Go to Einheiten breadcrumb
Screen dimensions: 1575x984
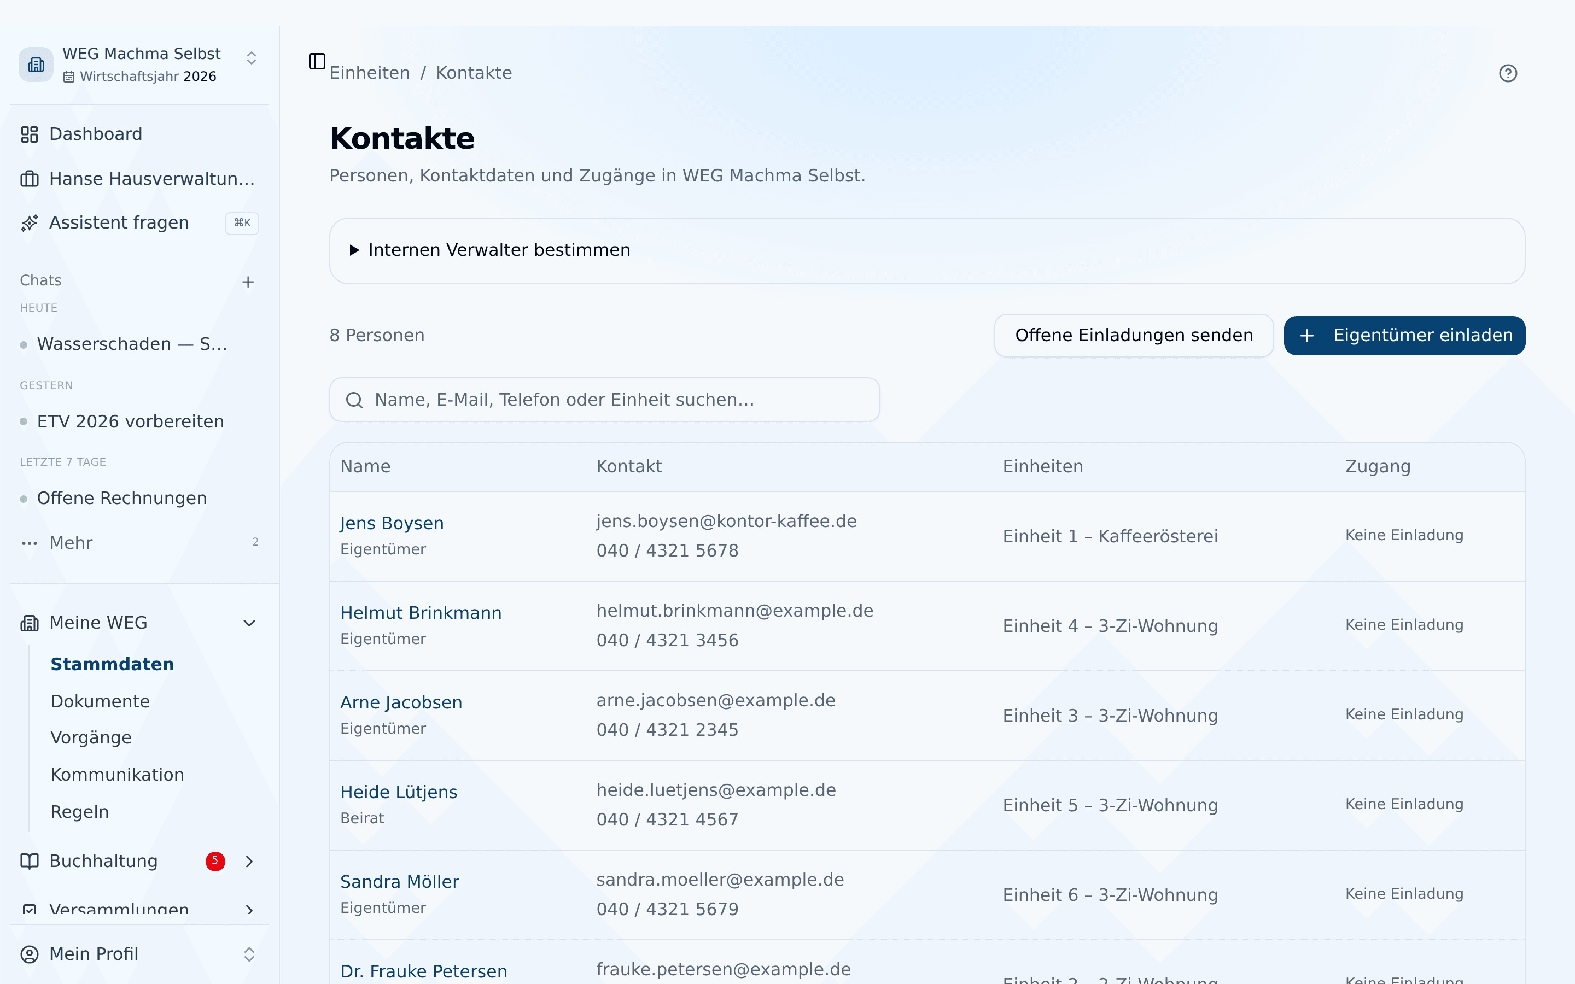tap(369, 73)
